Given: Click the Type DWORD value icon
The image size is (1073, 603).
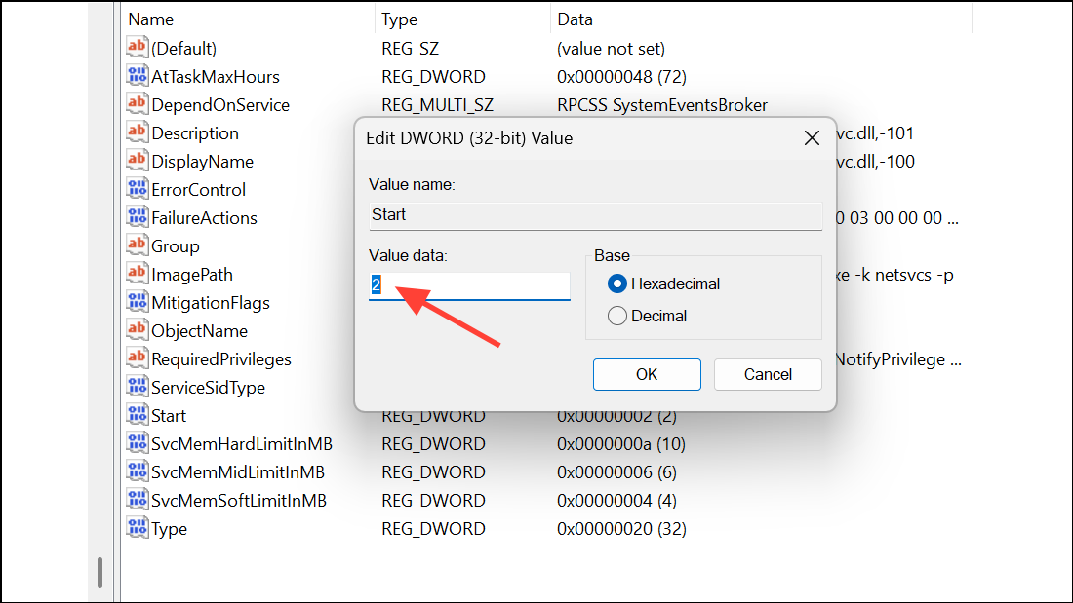Looking at the screenshot, I should click(x=136, y=528).
